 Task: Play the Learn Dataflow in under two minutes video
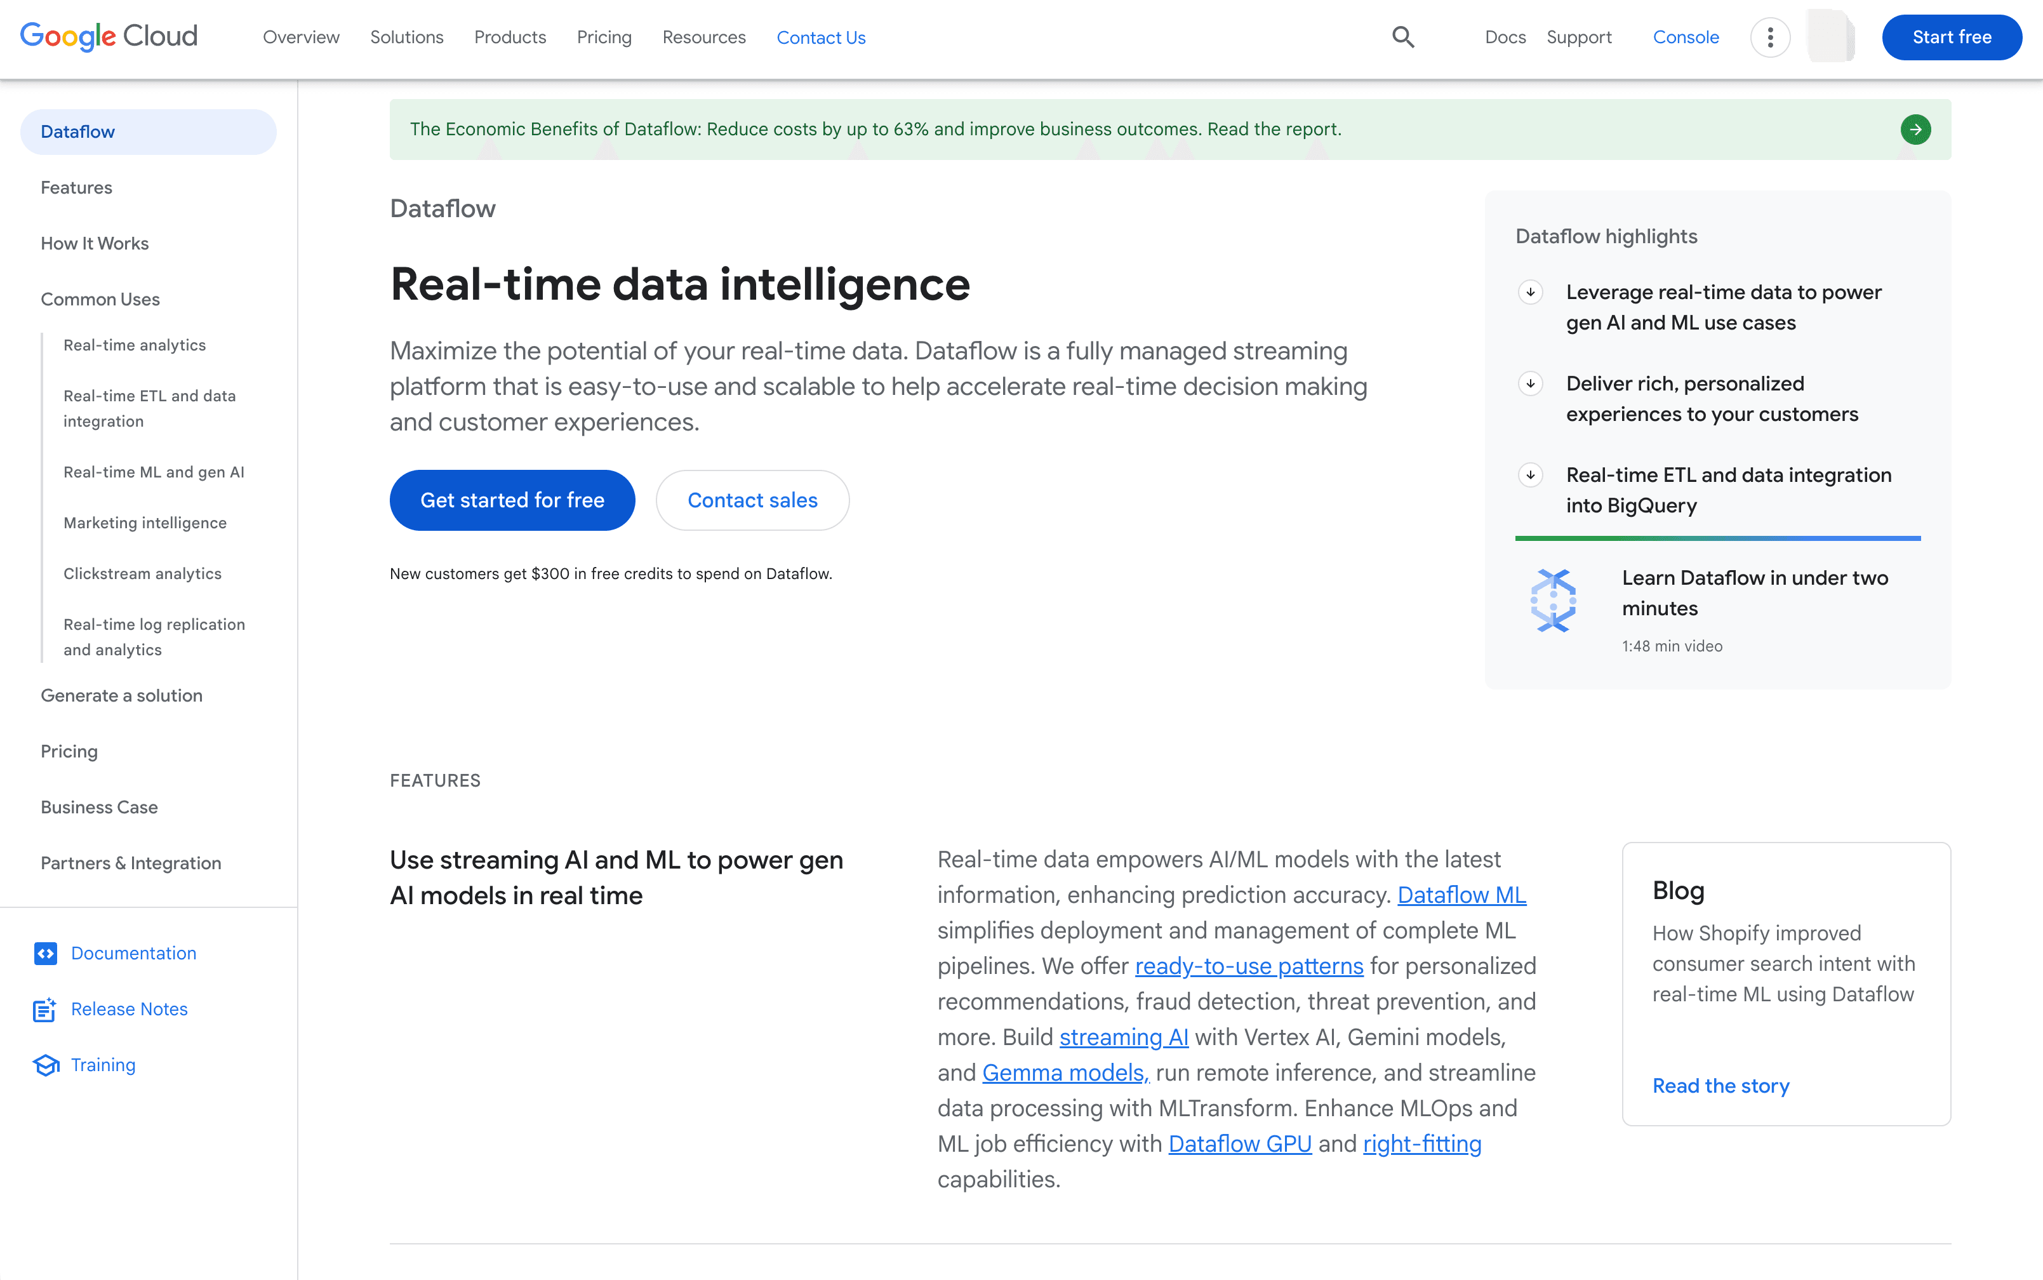(x=1754, y=594)
